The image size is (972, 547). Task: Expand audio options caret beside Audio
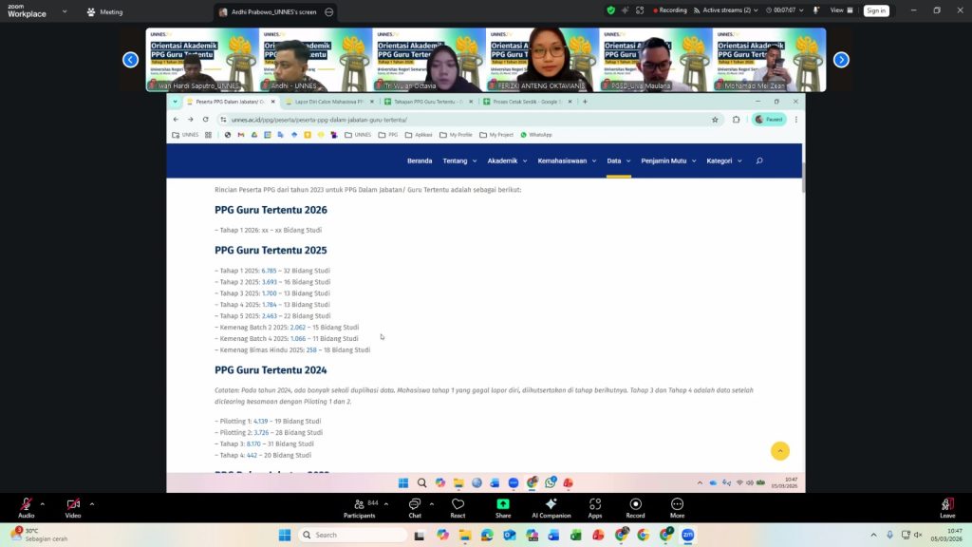tap(44, 501)
